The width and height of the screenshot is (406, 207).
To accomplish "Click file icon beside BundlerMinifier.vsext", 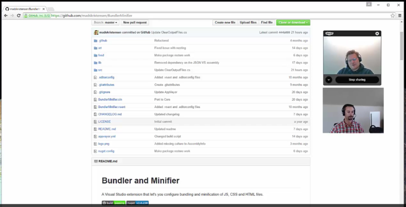I will coord(96,107).
